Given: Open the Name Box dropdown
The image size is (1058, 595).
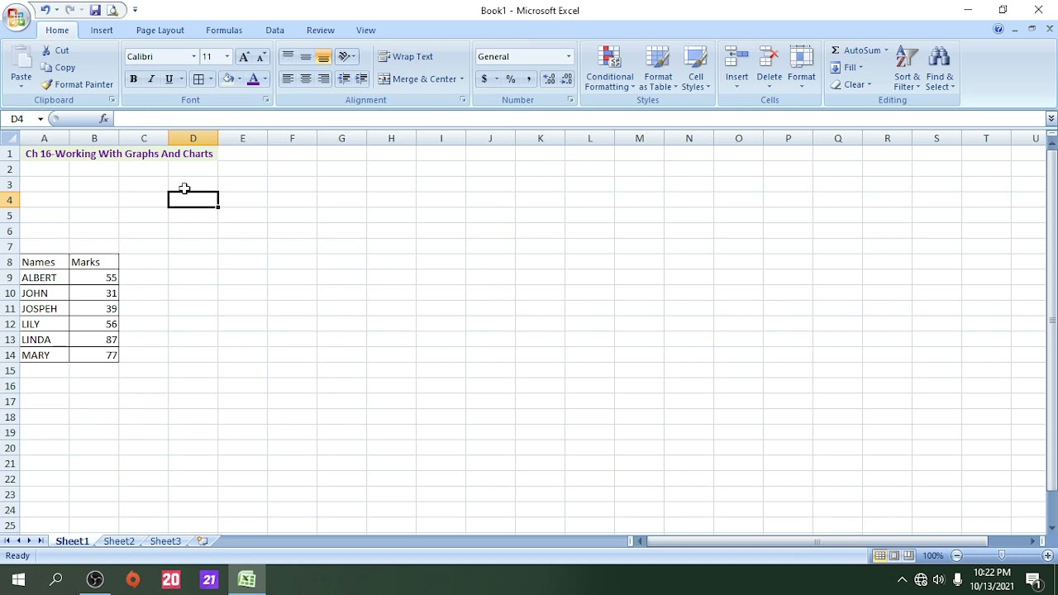Looking at the screenshot, I should (x=41, y=119).
